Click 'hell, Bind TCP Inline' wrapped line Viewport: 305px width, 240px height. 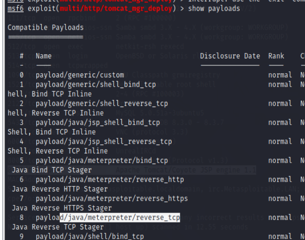tap(50, 94)
